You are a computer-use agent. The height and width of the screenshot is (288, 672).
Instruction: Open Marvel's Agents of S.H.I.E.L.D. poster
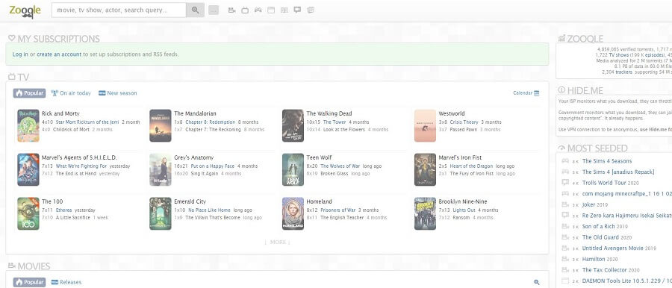pyautogui.click(x=28, y=169)
